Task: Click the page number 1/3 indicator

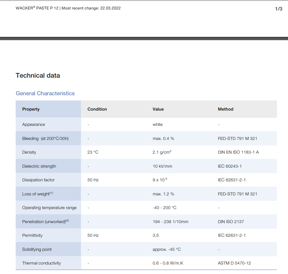Action: point(279,9)
